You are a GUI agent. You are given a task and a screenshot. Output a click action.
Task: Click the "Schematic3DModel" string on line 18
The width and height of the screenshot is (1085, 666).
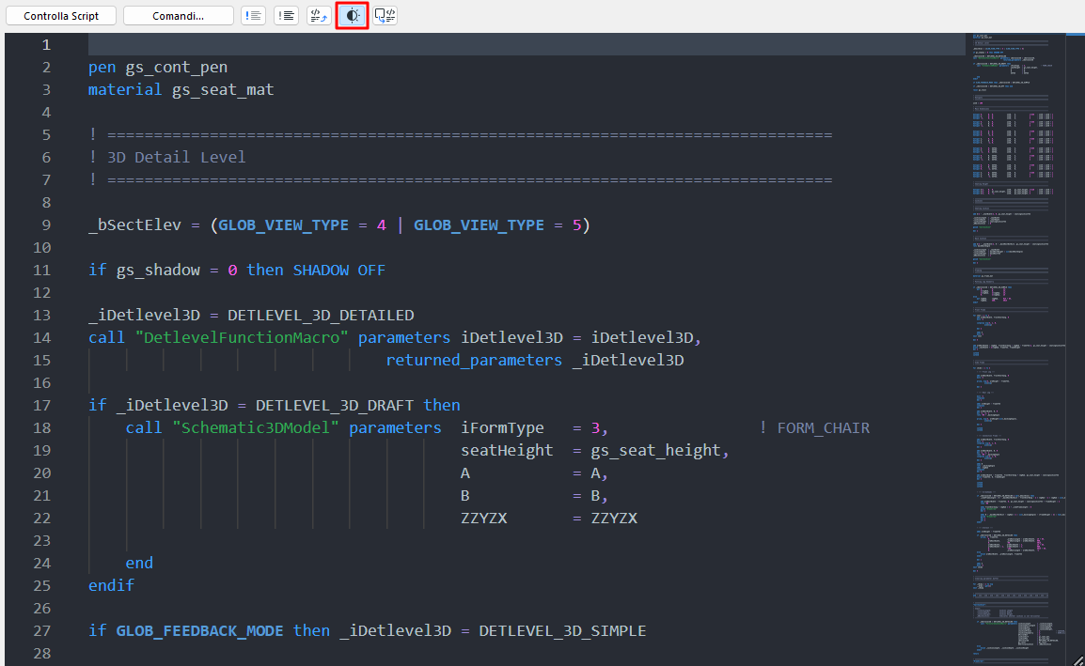pos(256,427)
